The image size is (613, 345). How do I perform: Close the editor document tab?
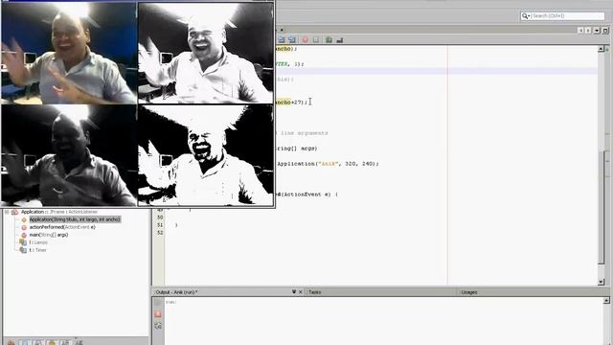pyautogui.click(x=282, y=30)
